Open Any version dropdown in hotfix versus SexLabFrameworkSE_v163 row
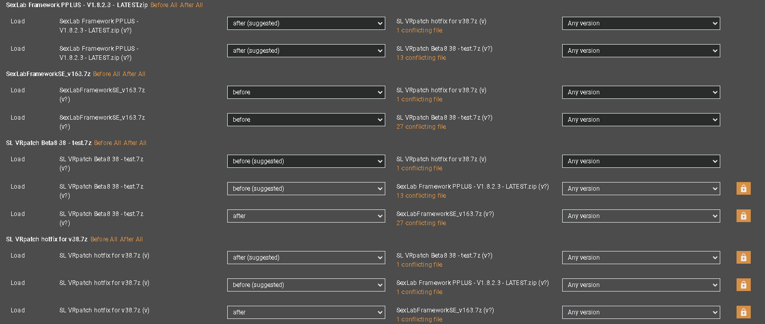 point(641,312)
